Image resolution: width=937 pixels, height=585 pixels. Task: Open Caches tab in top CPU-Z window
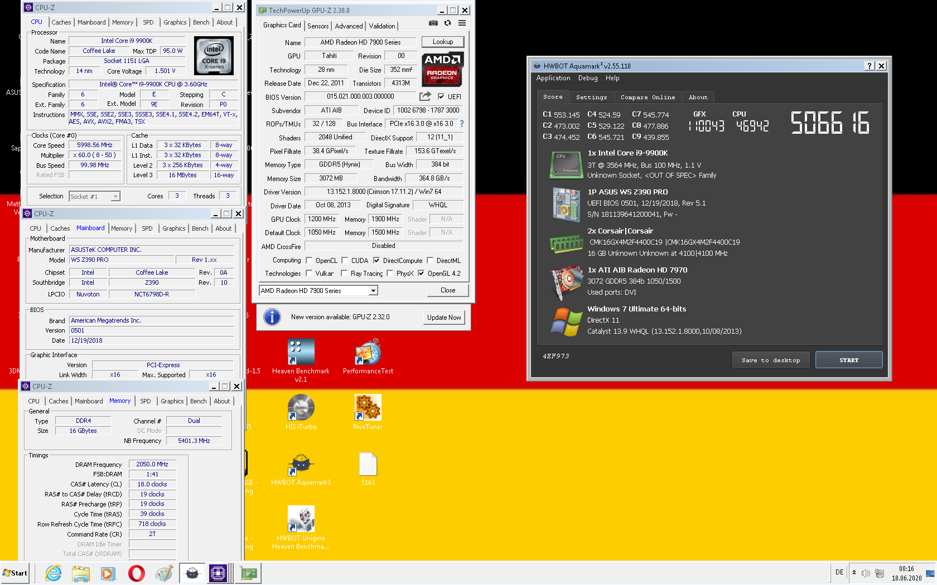click(61, 22)
